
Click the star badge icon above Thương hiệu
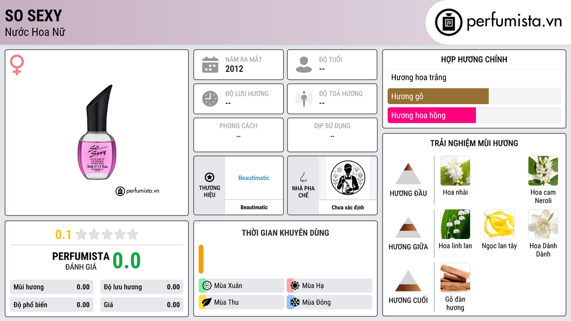click(210, 177)
